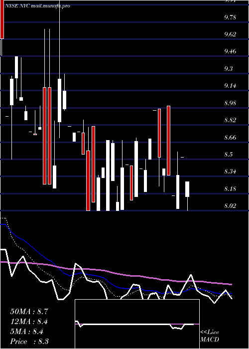Select the 8.66 price axis label
Viewport: 249px width, 349px height.
click(x=230, y=137)
